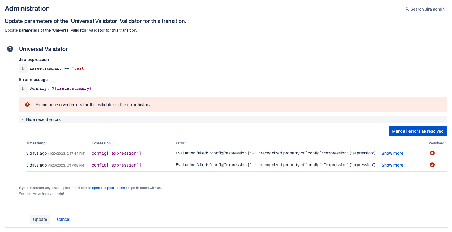Image resolution: width=452 pixels, height=232 pixels.
Task: Open the 'open a support ticket' link
Action: point(109,188)
